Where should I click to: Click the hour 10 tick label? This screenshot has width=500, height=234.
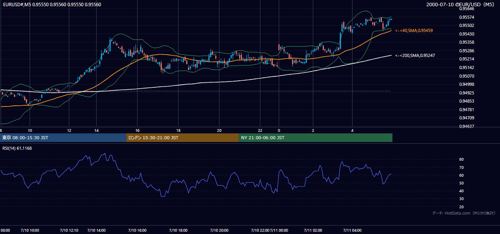(30, 130)
